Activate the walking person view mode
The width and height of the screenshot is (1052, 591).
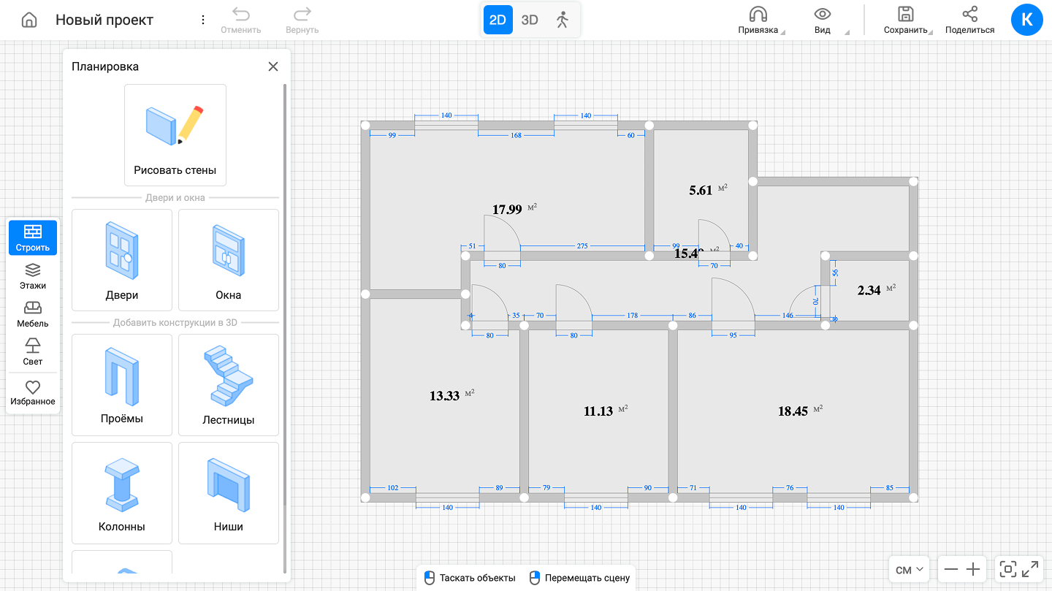point(562,20)
